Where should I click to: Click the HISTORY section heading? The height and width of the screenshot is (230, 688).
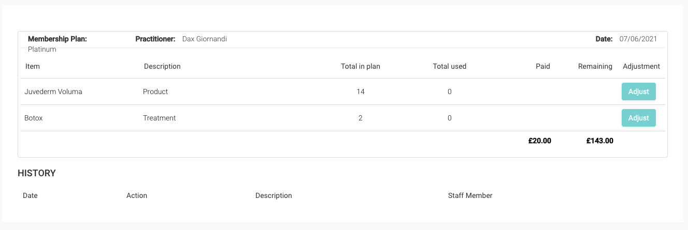click(x=37, y=173)
